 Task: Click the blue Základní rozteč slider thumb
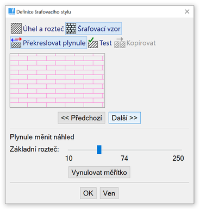pyautogui.click(x=99, y=149)
